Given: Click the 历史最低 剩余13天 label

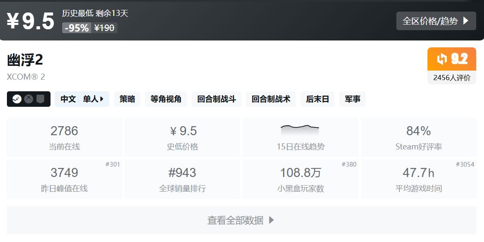Looking at the screenshot, I should click(x=95, y=13).
